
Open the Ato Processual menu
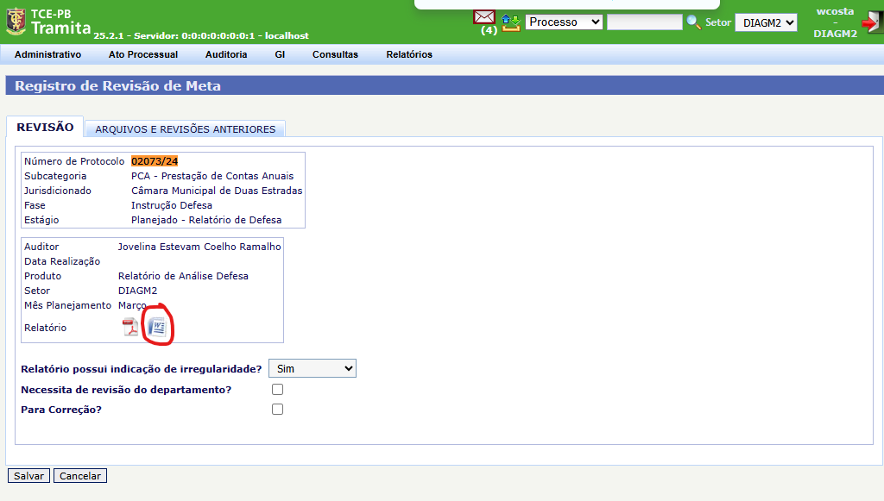[143, 54]
